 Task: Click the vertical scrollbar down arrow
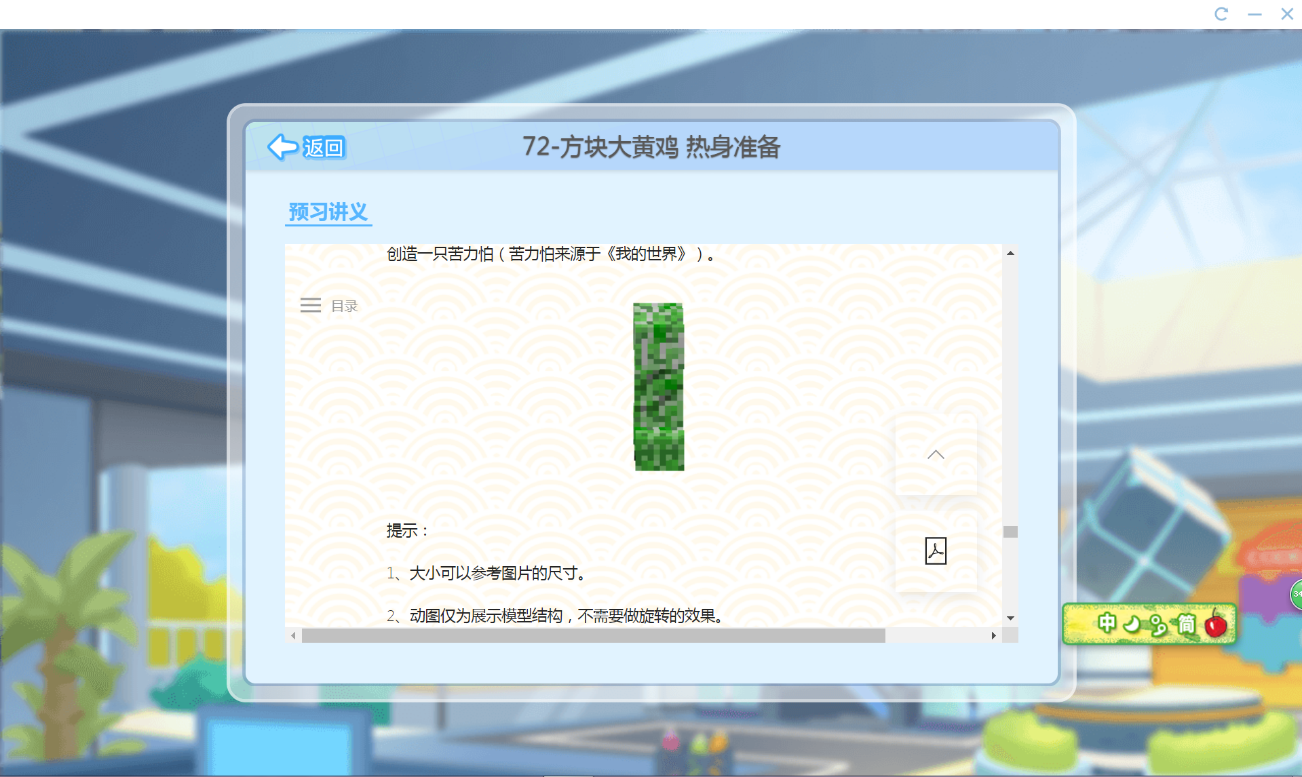pos(1010,618)
